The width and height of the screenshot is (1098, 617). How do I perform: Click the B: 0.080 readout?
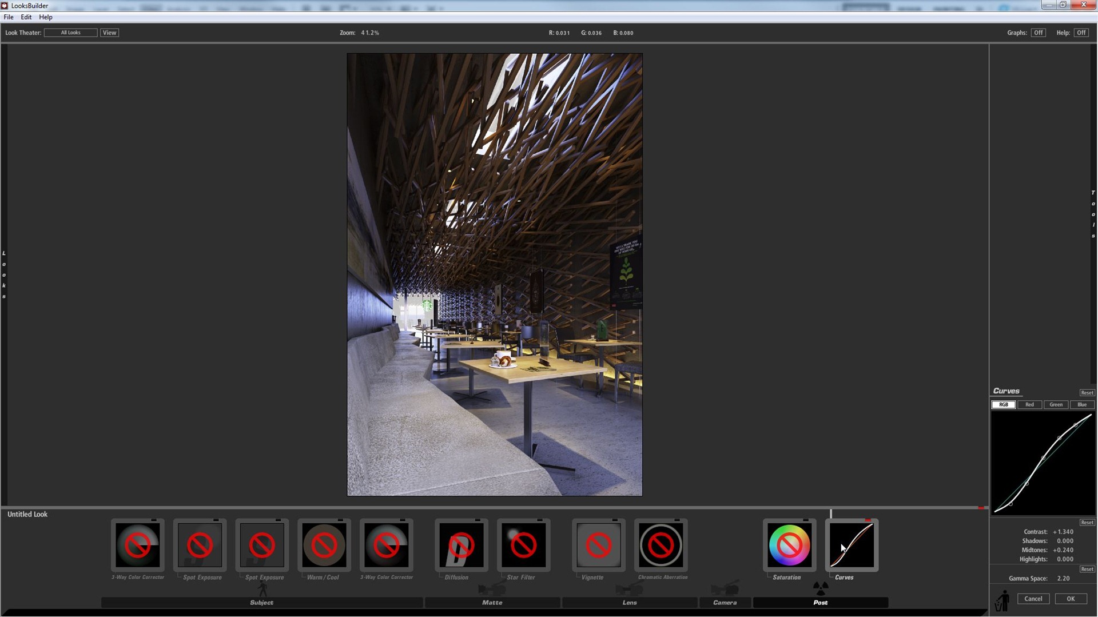pyautogui.click(x=623, y=33)
